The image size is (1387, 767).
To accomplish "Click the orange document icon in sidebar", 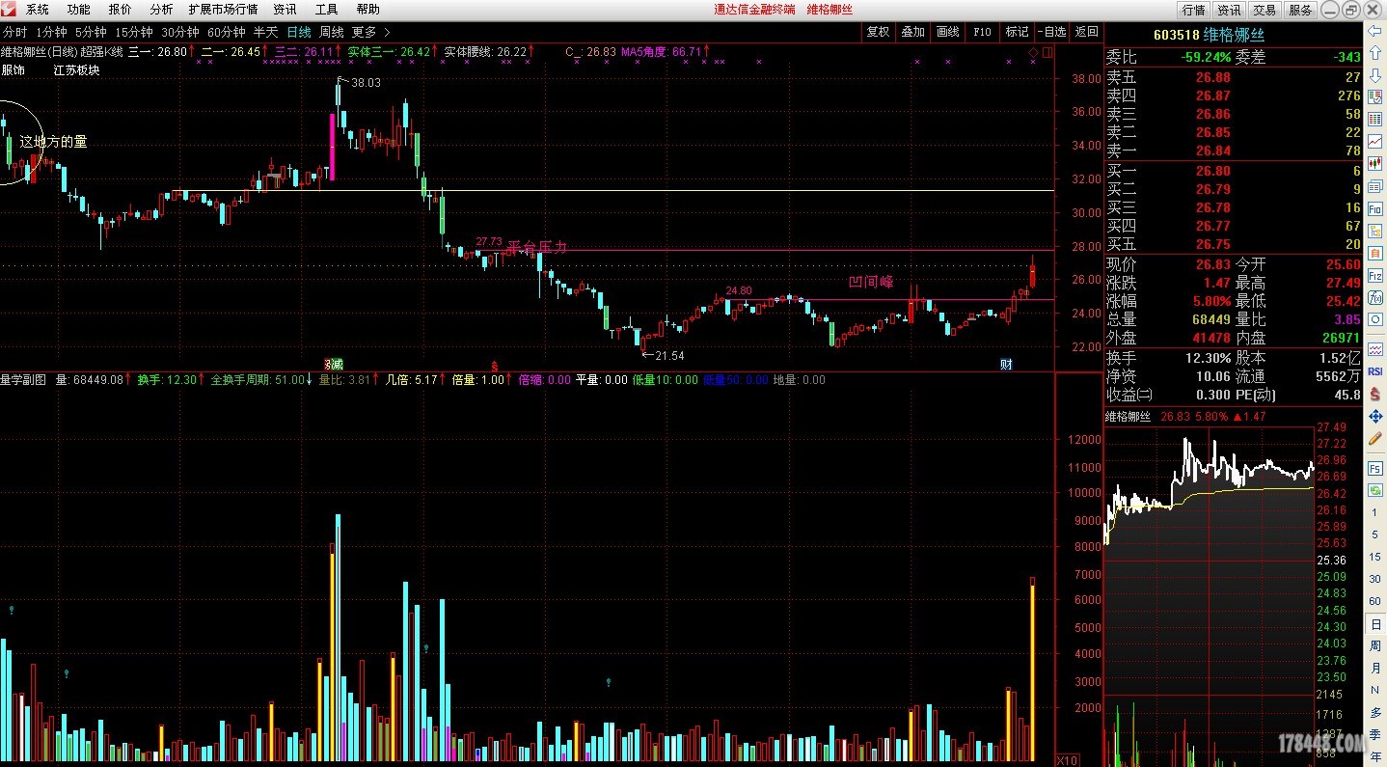I will pos(1374,252).
